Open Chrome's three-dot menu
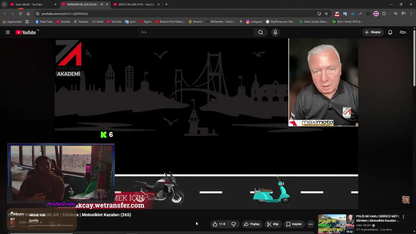416x234 pixels. pos(411,14)
